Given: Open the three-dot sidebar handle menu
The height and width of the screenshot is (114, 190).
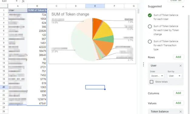Looking at the screenshot, I should tap(143, 64).
